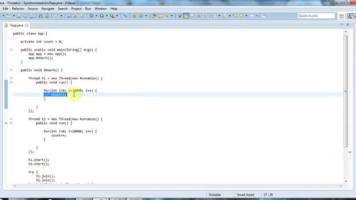The height and width of the screenshot is (200, 356).
Task: Click the New Java Package icon
Action: 134,16
